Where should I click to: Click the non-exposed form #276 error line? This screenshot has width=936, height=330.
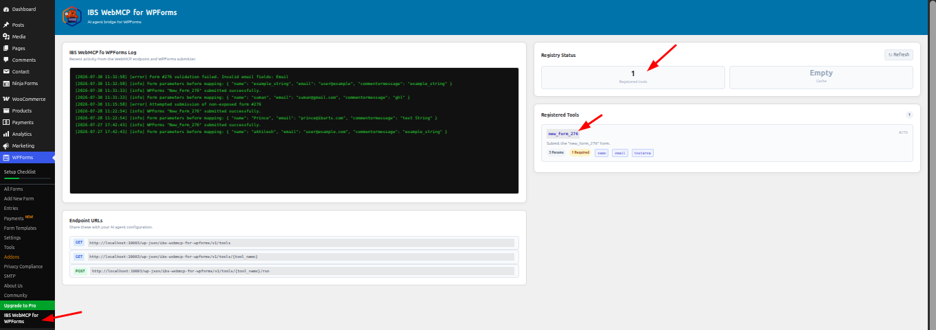coord(168,104)
